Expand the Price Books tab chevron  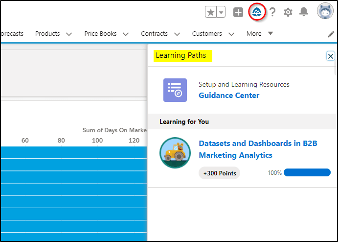click(x=126, y=34)
